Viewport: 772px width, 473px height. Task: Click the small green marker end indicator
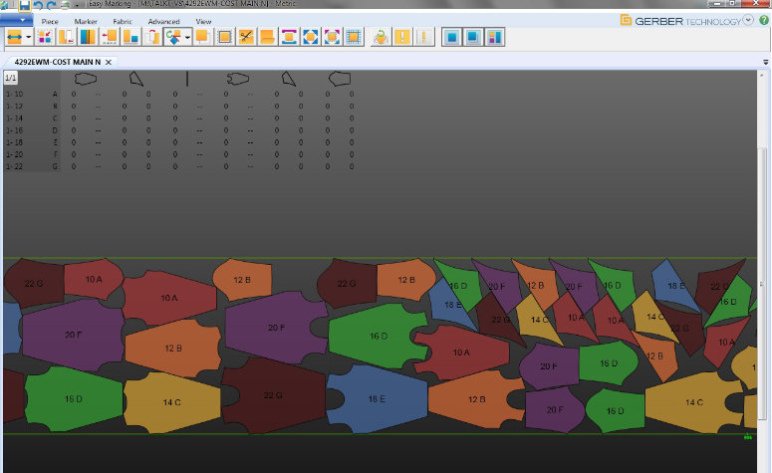748,436
